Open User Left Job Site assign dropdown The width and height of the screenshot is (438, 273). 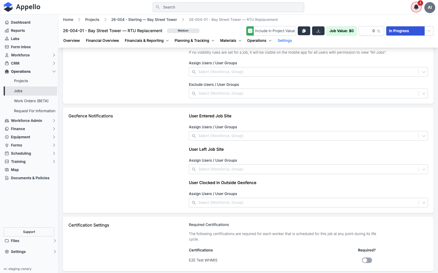pos(308,169)
